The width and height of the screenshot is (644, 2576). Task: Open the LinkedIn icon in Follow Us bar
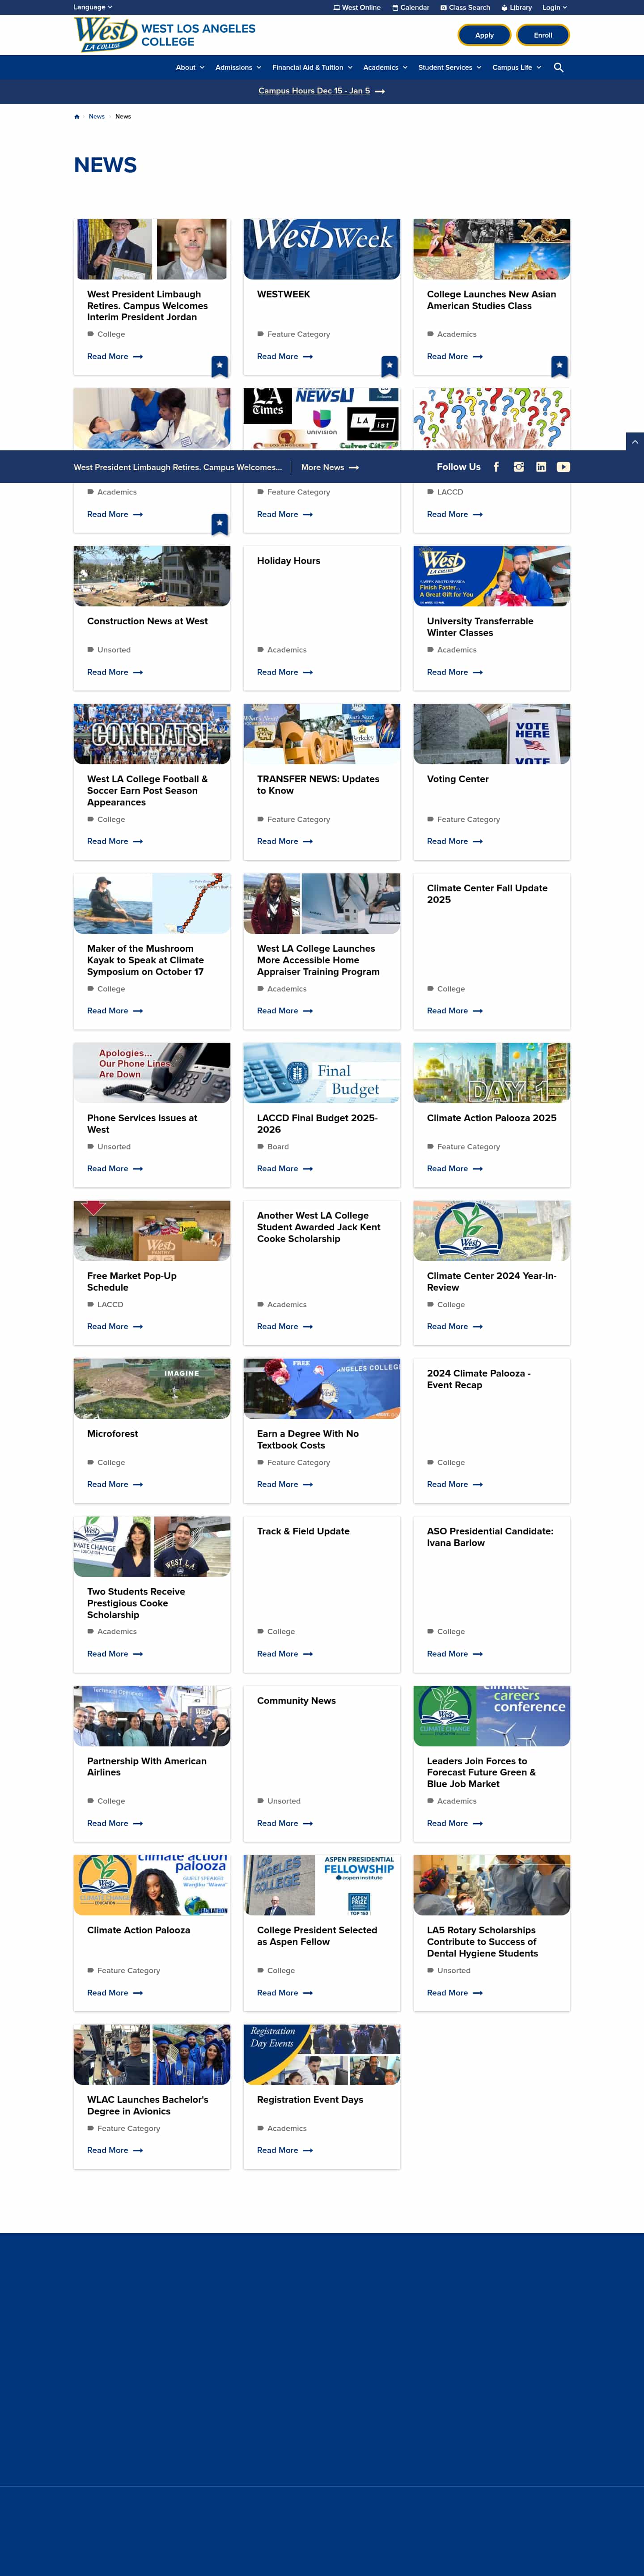(x=541, y=467)
